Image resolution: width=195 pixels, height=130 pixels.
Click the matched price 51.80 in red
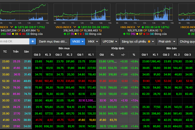(x=103, y=81)
